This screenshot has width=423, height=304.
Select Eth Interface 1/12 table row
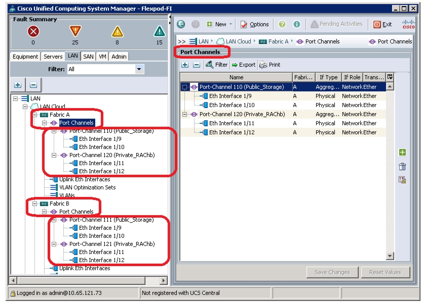click(283, 132)
